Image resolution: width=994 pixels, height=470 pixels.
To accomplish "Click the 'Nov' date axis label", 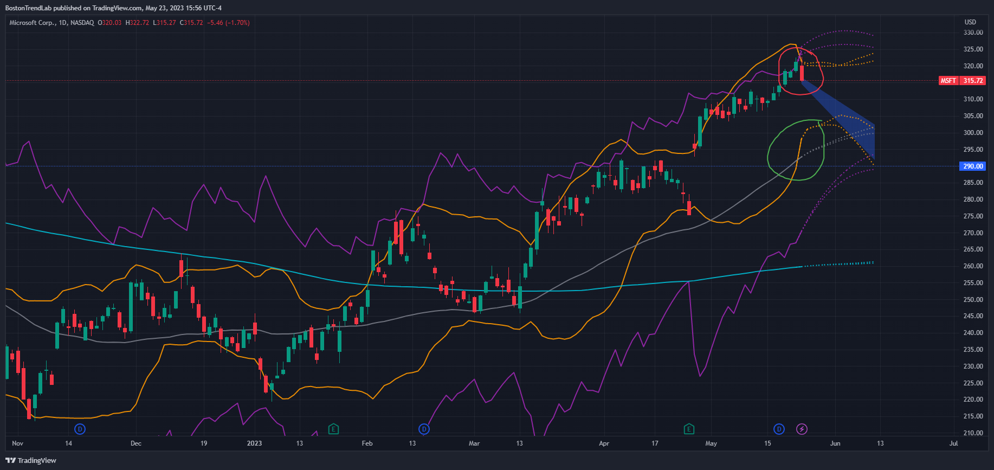I will pyautogui.click(x=17, y=443).
